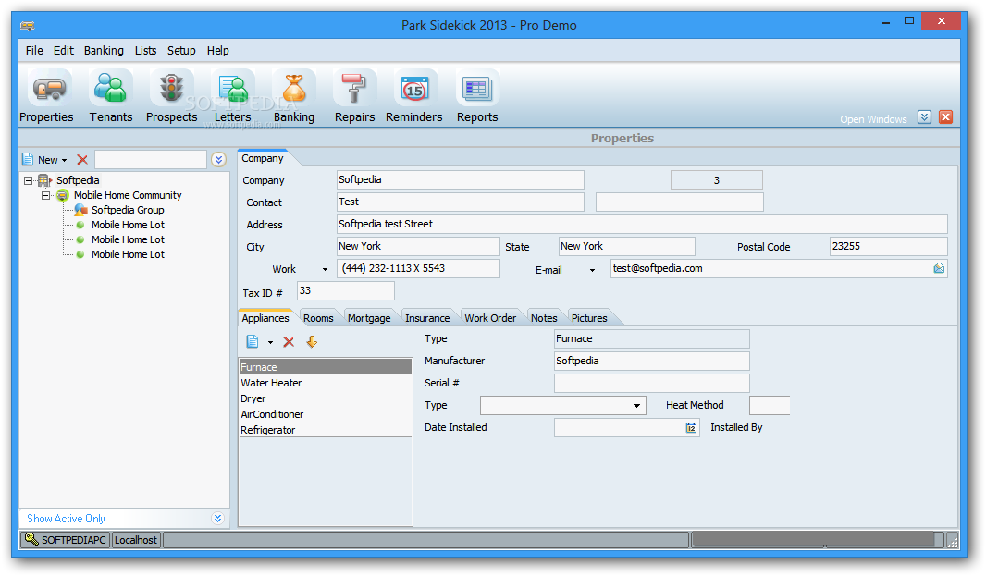The width and height of the screenshot is (986, 576).
Task: Switch to the Insurance tab
Action: tap(427, 318)
